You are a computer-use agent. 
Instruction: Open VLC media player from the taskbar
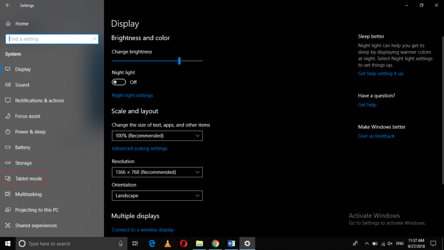(167, 243)
